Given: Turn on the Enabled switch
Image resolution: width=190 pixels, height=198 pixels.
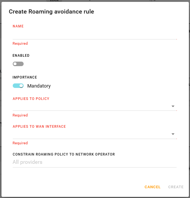Looking at the screenshot, I should tap(18, 64).
